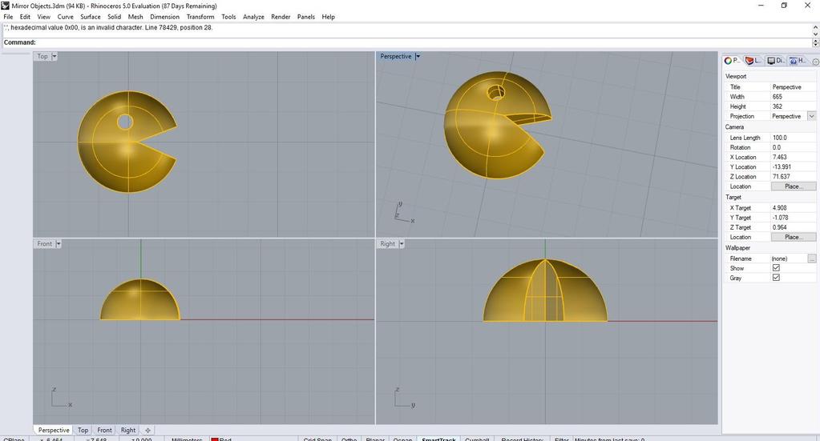Open the Tools menu
This screenshot has height=441, width=820.
coord(228,17)
